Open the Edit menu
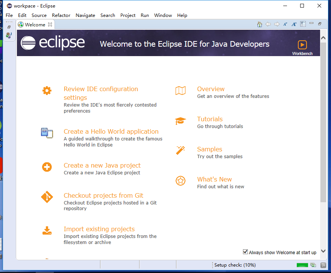The image size is (331, 273). click(x=22, y=15)
